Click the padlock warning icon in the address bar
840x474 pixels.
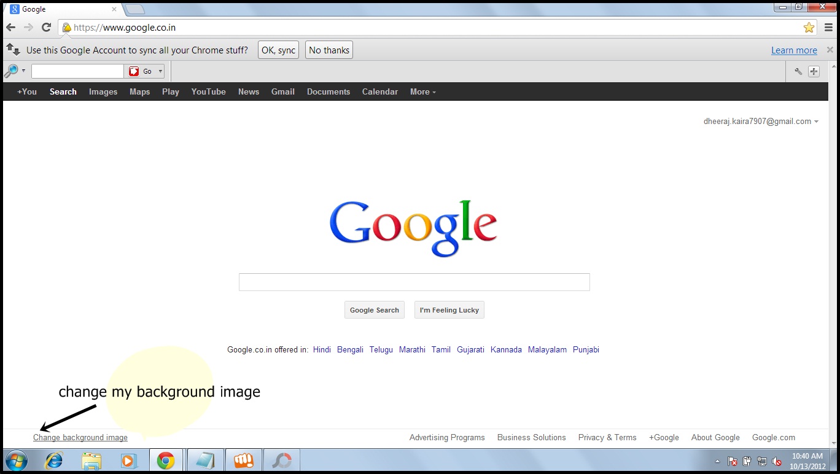pyautogui.click(x=66, y=28)
